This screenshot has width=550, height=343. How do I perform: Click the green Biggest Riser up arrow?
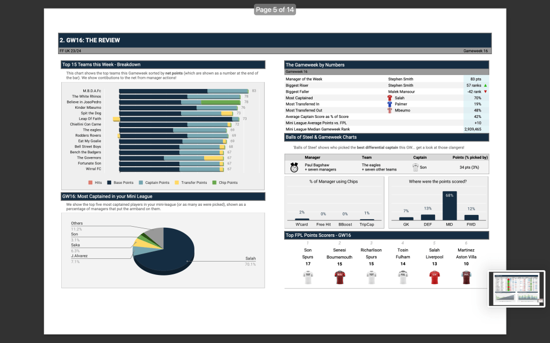486,85
